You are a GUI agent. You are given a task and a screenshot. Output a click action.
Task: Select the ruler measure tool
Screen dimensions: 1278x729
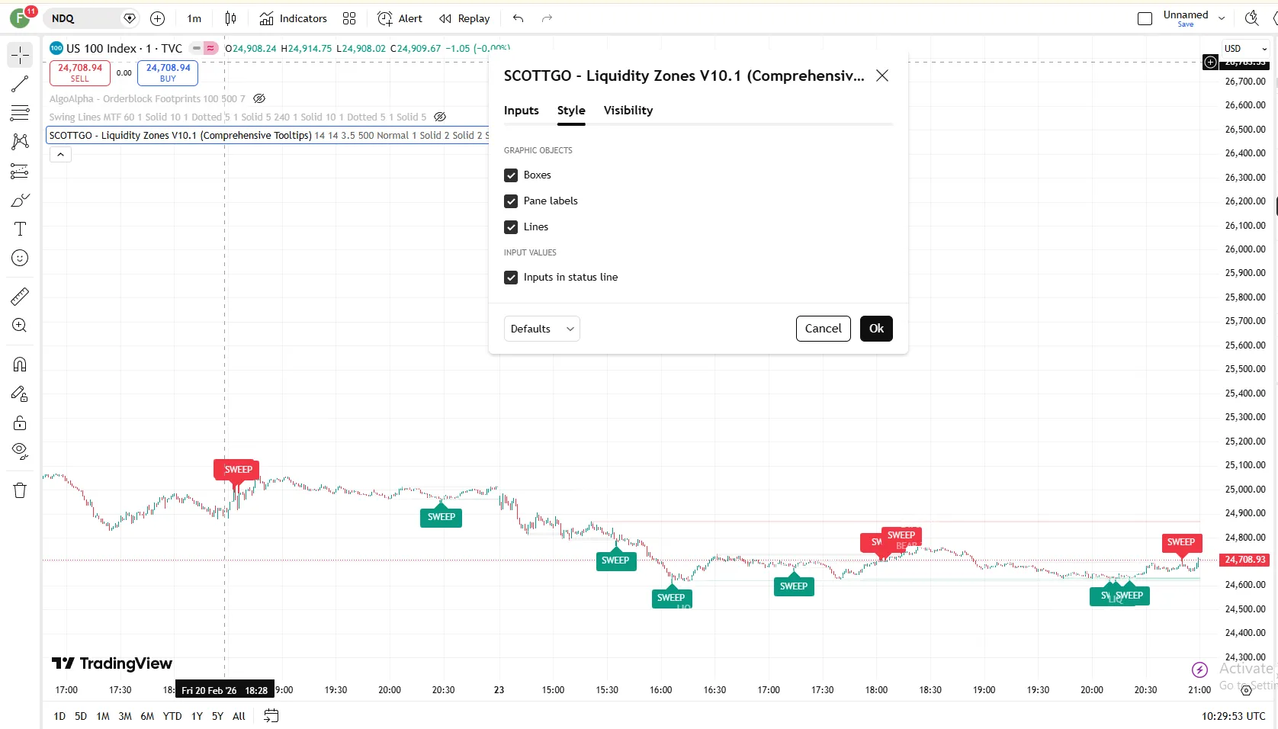[20, 296]
